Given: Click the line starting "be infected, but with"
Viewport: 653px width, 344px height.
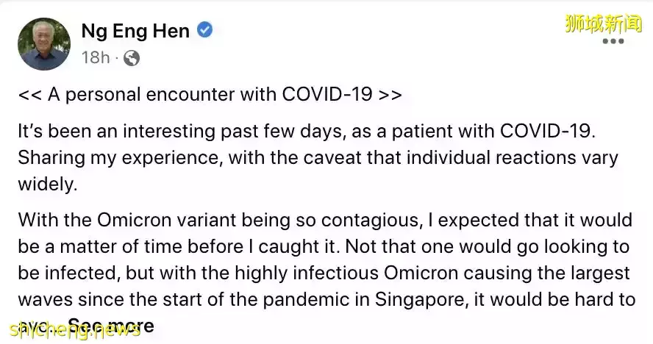Looking at the screenshot, I should (324, 273).
